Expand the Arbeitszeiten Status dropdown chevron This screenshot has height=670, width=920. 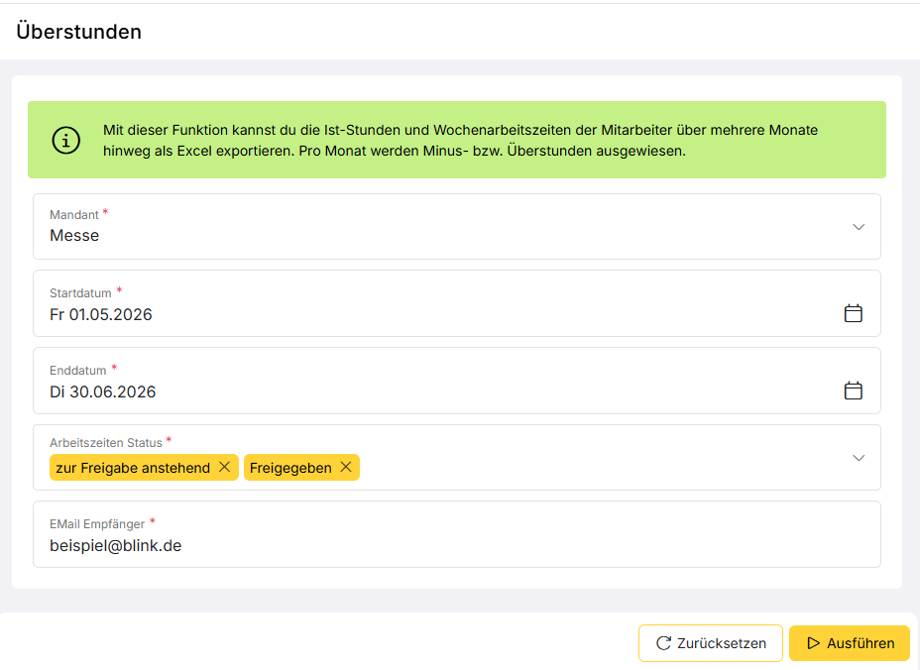click(859, 458)
